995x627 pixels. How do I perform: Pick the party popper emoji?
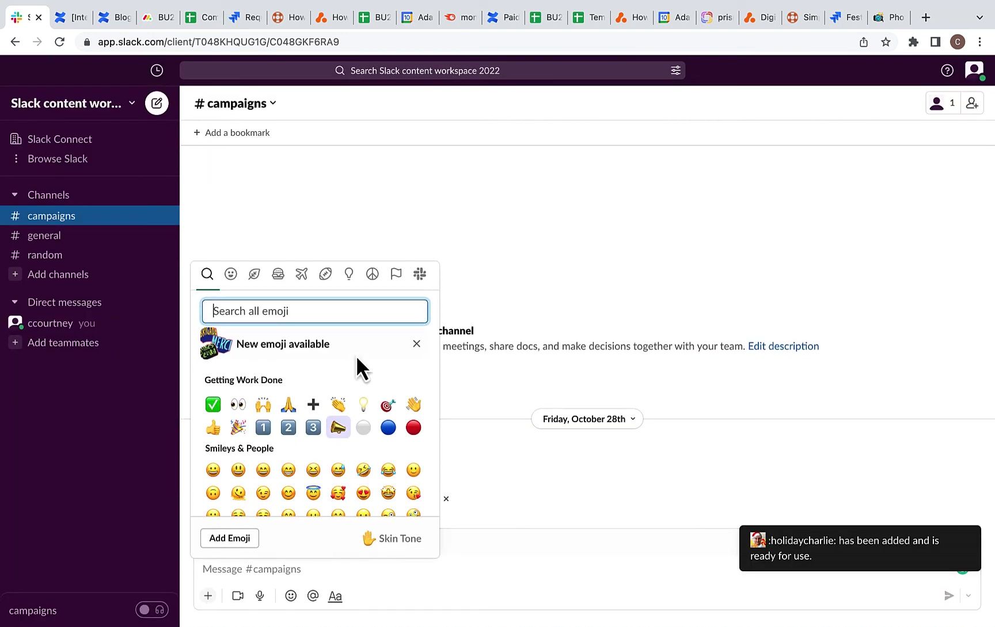click(238, 427)
